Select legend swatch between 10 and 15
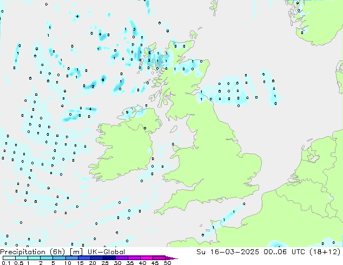 [x=71, y=258]
